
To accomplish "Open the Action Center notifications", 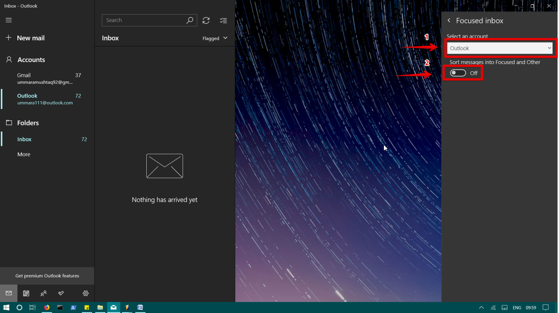I will [x=546, y=308].
